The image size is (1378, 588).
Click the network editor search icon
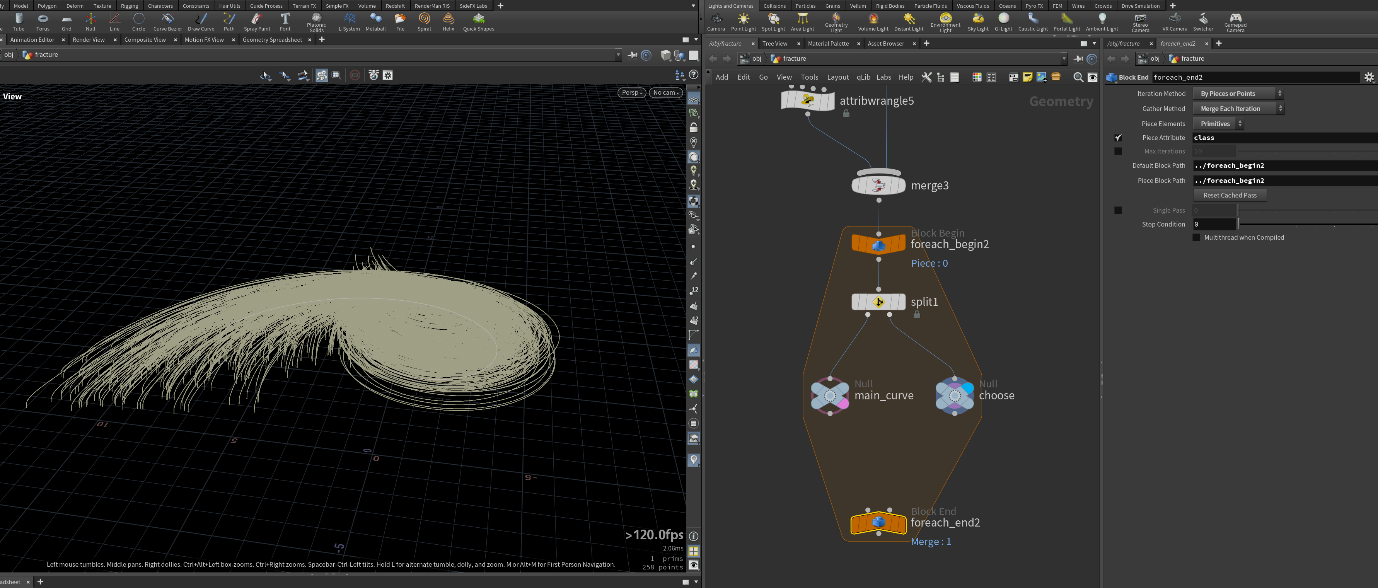pos(1078,78)
